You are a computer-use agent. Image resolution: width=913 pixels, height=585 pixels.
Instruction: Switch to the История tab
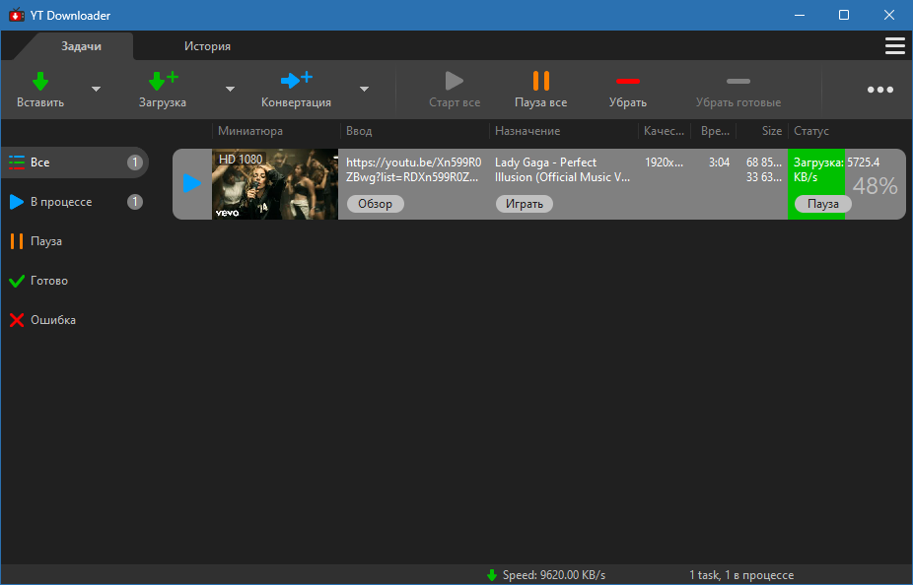(207, 46)
